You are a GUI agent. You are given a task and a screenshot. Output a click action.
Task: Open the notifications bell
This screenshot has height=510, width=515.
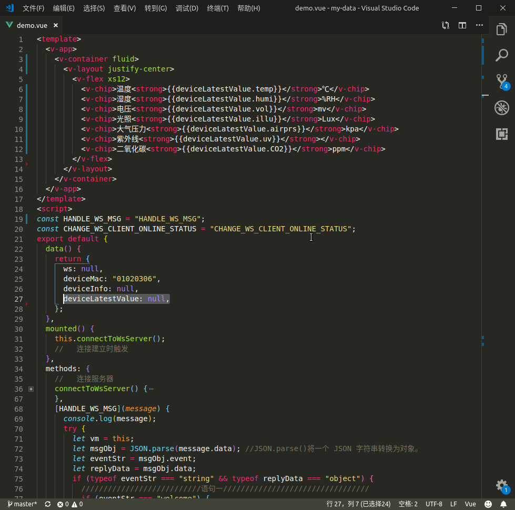(503, 504)
